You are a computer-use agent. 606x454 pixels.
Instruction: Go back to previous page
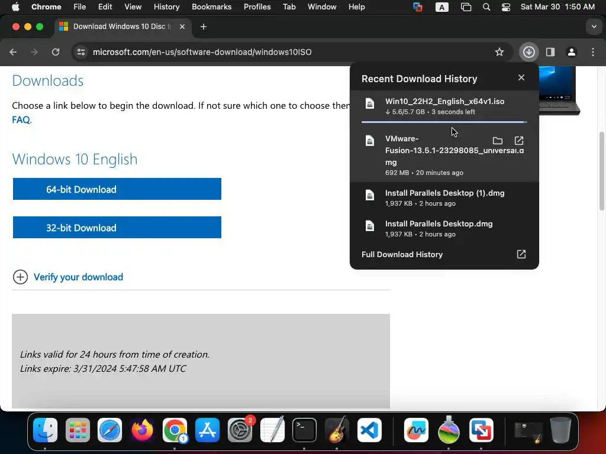[x=13, y=52]
